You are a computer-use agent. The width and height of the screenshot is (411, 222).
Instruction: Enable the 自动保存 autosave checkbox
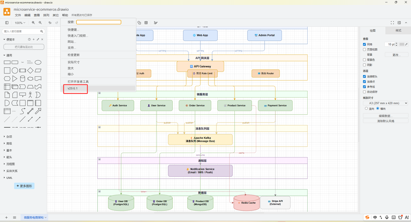tap(364, 92)
